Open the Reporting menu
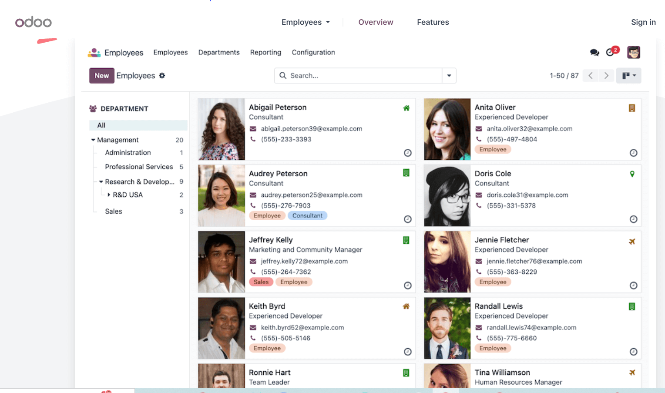The height and width of the screenshot is (393, 665). pyautogui.click(x=265, y=53)
